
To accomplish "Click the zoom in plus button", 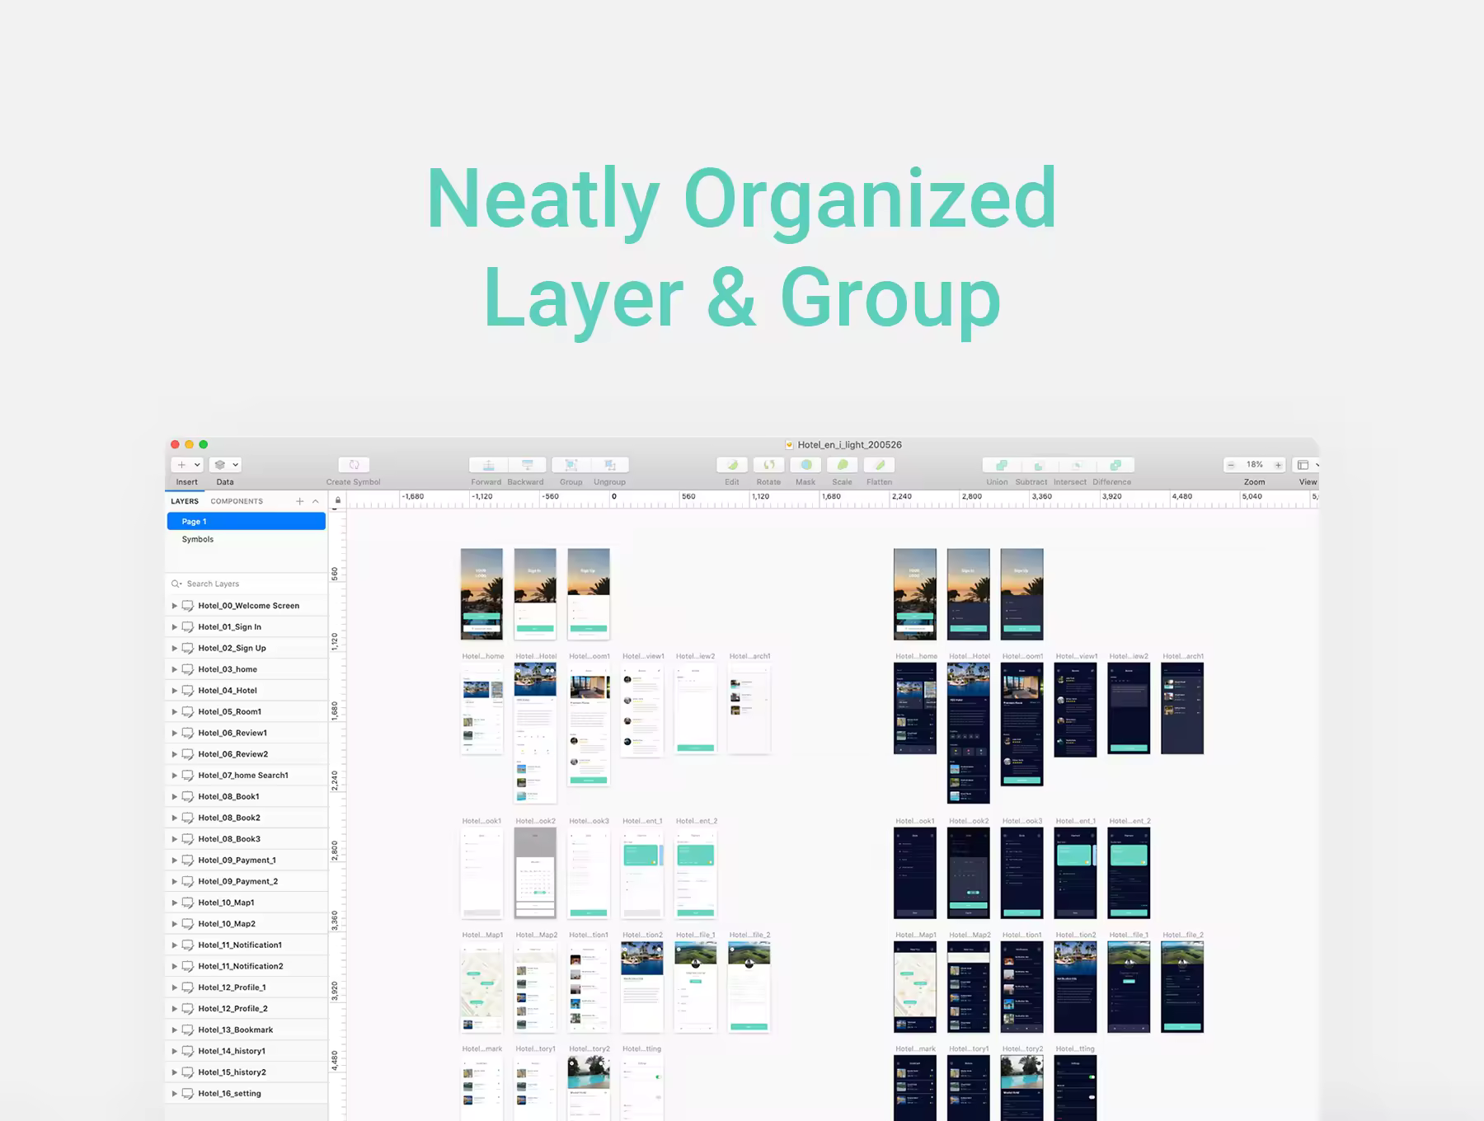I will [1278, 465].
